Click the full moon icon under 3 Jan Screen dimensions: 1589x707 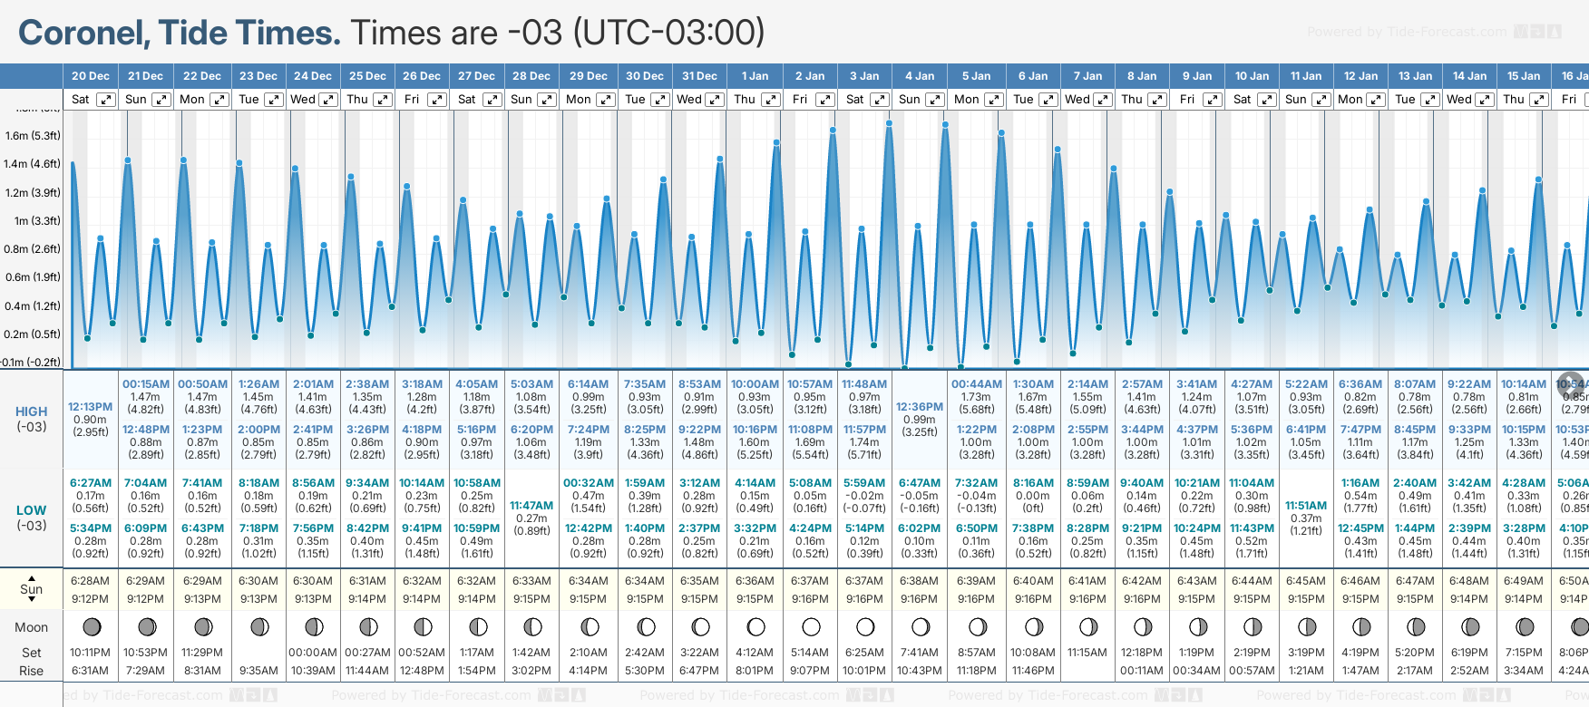tap(865, 626)
